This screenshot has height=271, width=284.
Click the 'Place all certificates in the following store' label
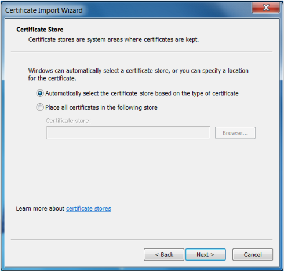101,107
